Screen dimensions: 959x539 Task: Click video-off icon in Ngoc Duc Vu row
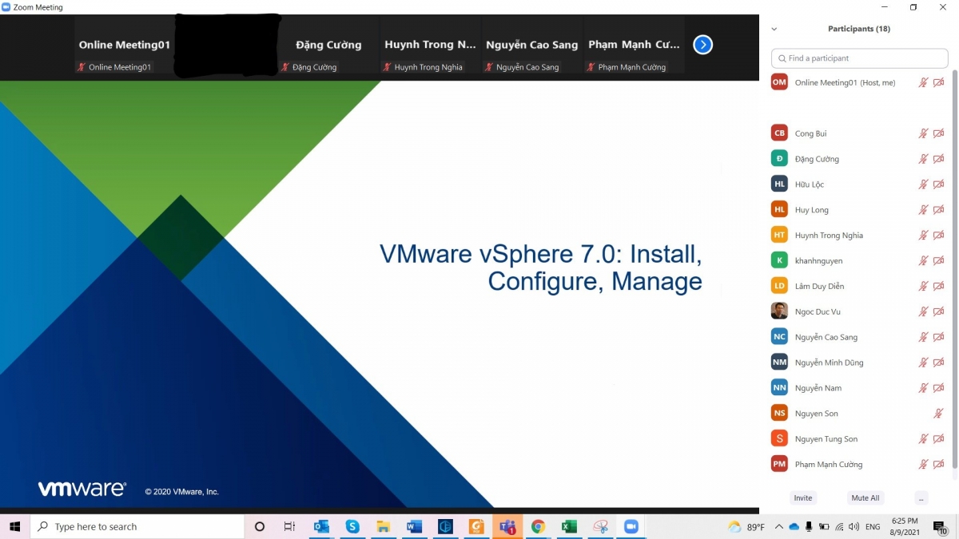pos(939,311)
